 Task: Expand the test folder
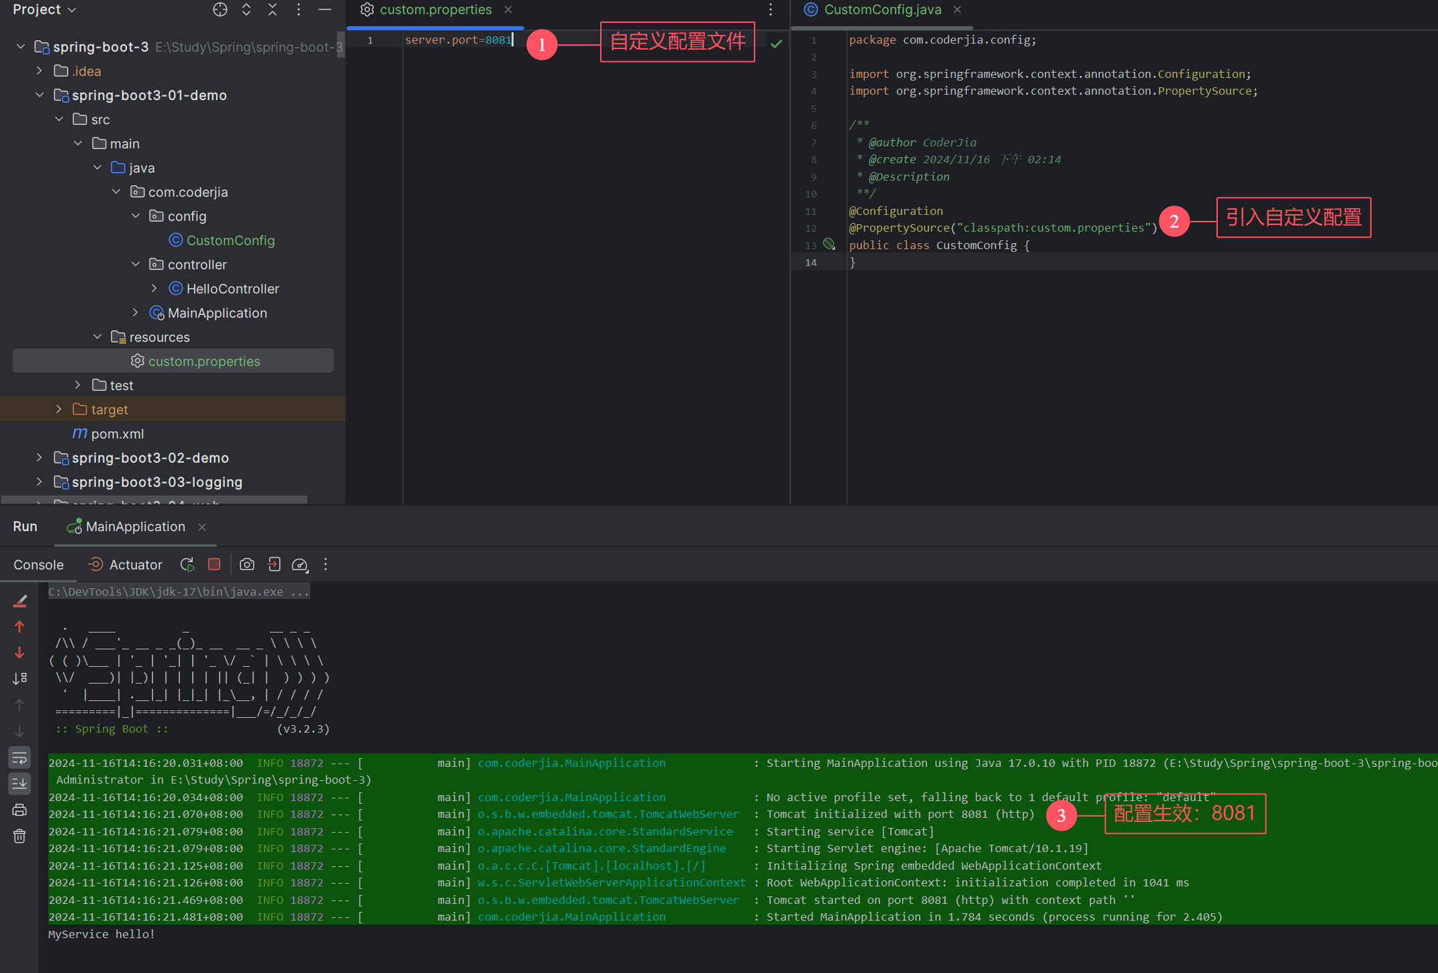(x=78, y=385)
